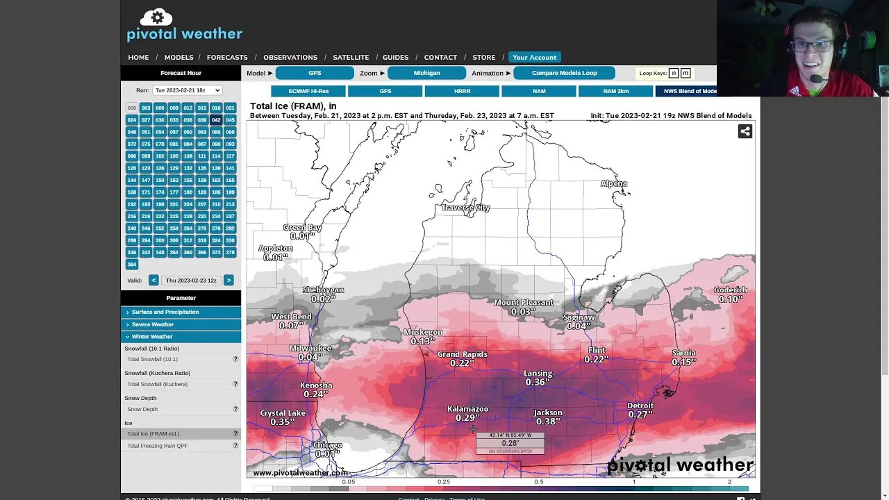Collapse Winter Weather section

click(x=181, y=336)
